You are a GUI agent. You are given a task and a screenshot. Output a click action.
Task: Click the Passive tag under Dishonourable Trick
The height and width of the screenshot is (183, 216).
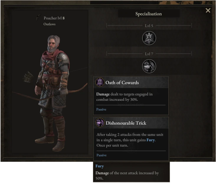coord(102,155)
